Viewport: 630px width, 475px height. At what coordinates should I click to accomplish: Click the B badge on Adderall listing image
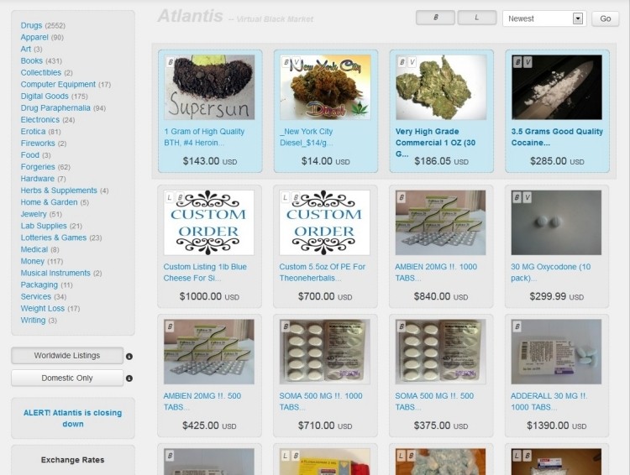517,326
